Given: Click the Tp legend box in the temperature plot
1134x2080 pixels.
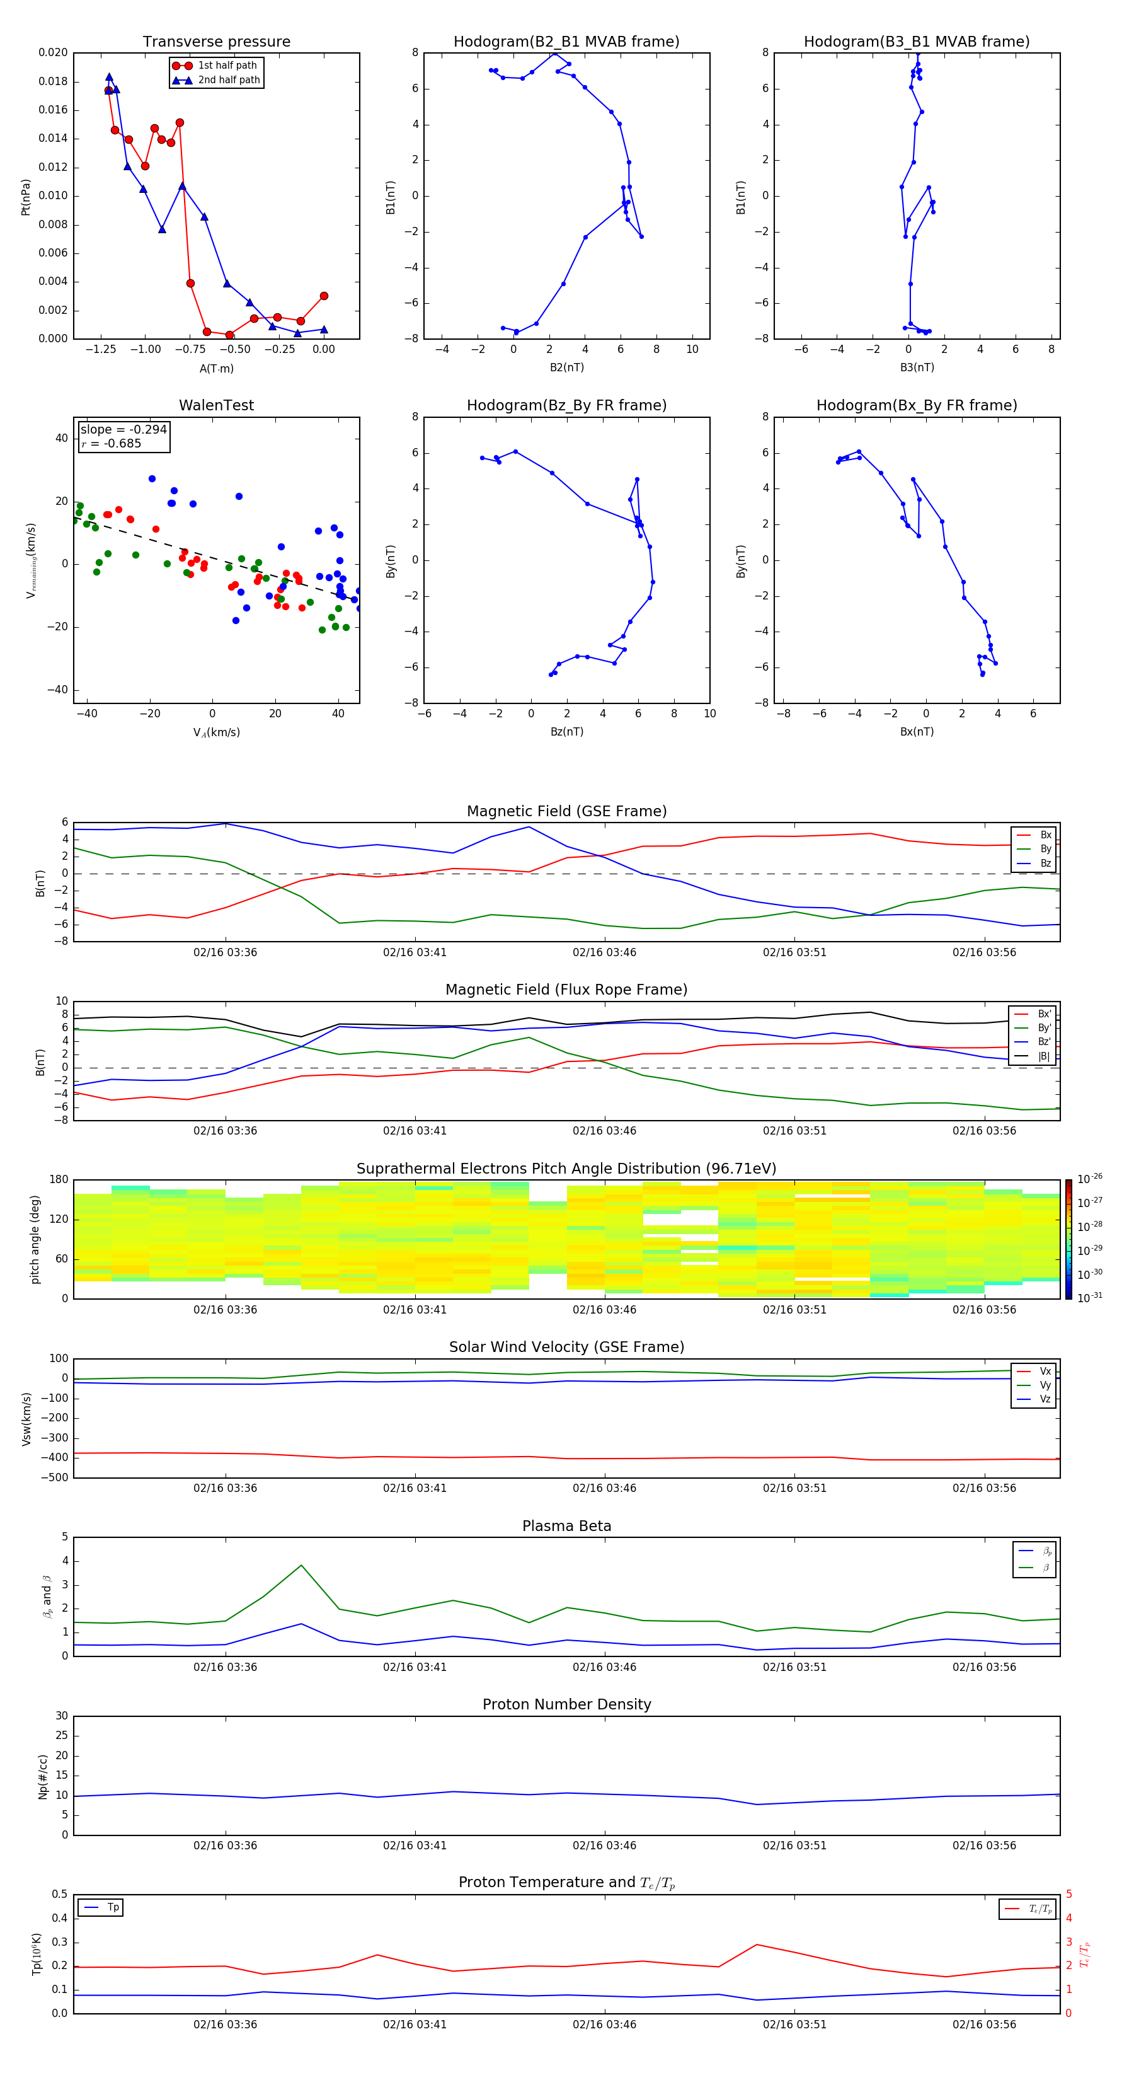Looking at the screenshot, I should pos(101,1908).
